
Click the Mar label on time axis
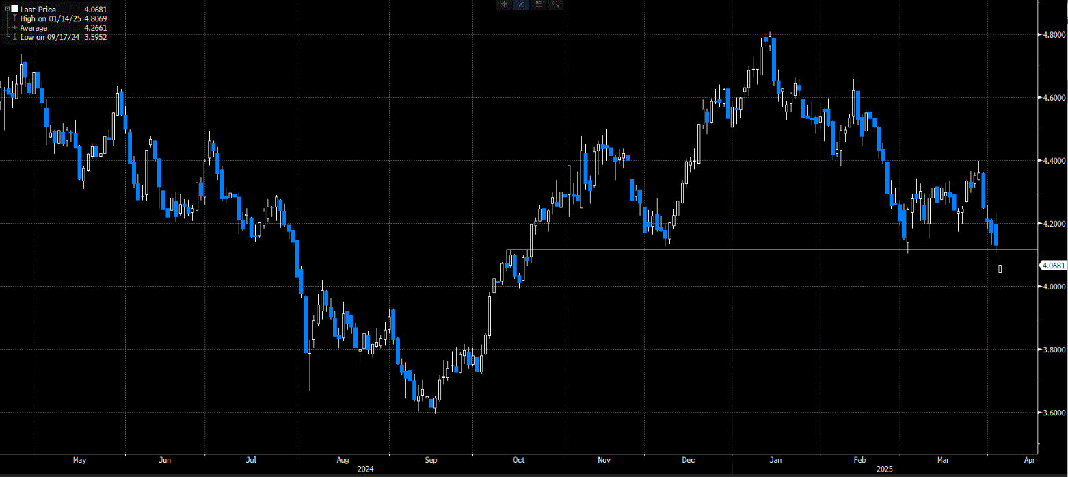[x=944, y=461]
